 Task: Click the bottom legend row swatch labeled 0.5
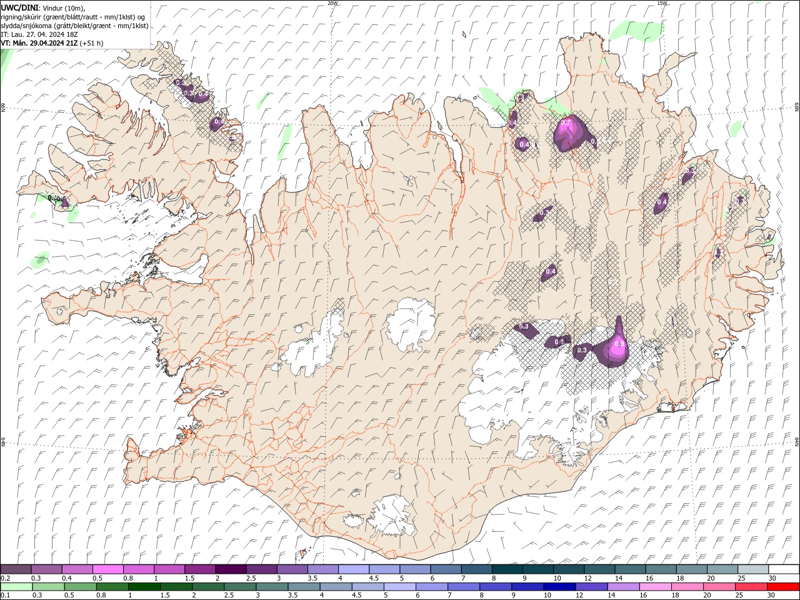80,587
